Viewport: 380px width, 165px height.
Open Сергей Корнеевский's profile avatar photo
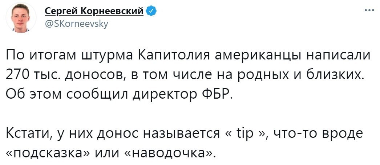pyautogui.click(x=21, y=18)
